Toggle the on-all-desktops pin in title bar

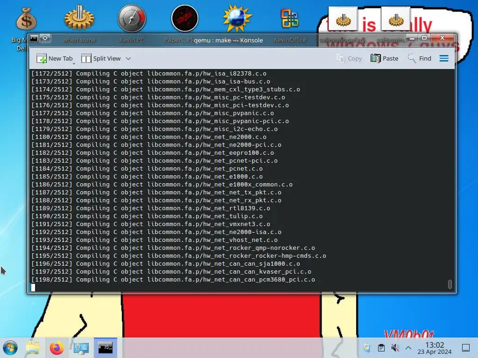tap(45, 38)
